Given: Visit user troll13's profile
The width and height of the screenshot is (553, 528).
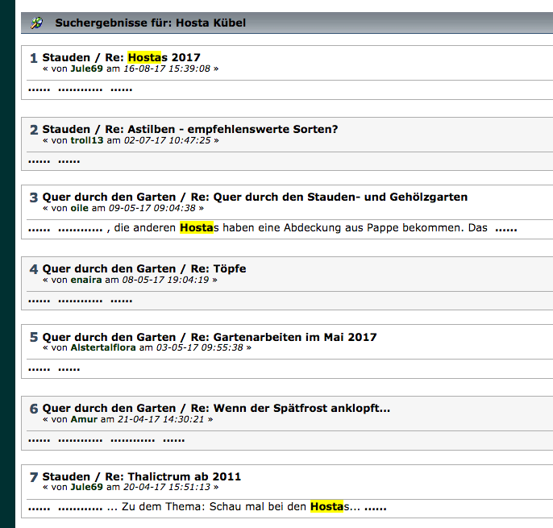Looking at the screenshot, I should [x=87, y=140].
